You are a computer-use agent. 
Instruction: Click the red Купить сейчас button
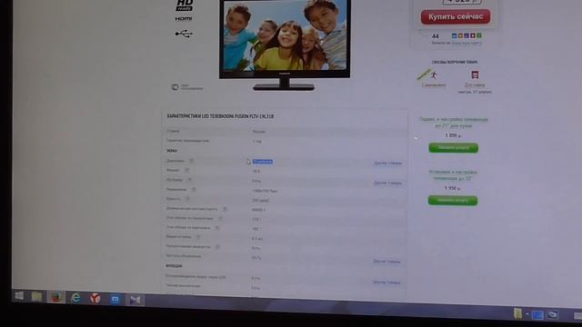coord(456,16)
